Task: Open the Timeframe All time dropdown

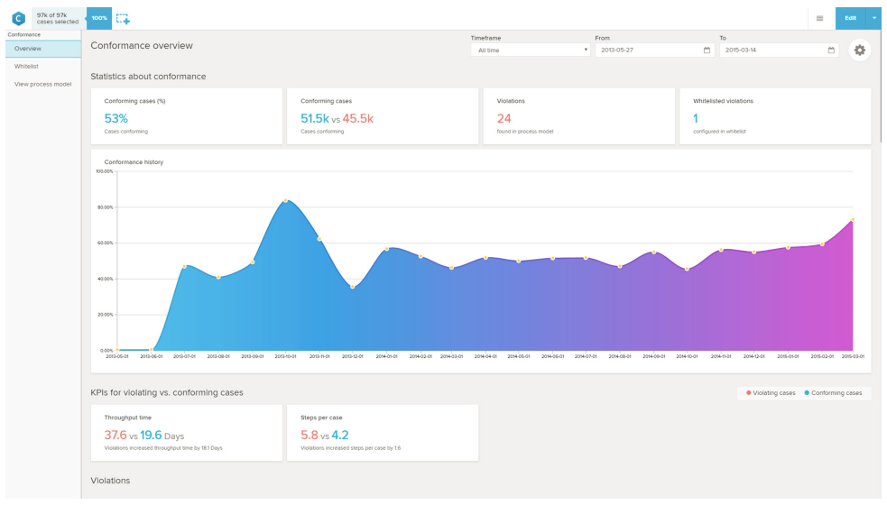Action: [531, 50]
